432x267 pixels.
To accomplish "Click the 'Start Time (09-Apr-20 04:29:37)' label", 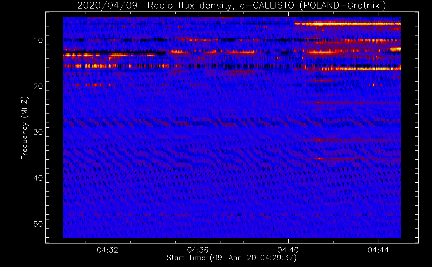I will 231,258.
